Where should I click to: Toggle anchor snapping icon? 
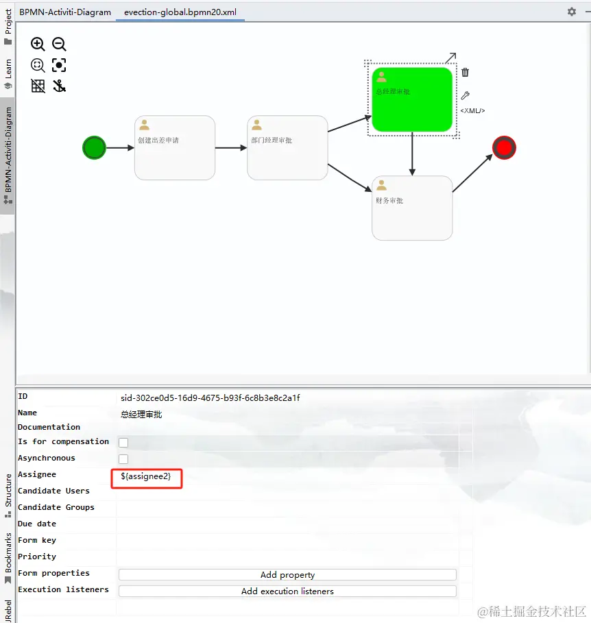click(x=59, y=86)
